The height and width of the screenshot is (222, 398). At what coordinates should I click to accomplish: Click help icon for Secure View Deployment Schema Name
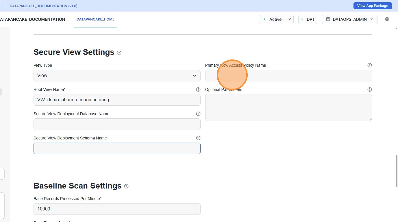coord(198,138)
